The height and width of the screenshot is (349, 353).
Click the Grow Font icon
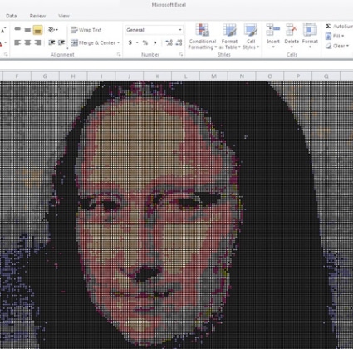pos(3,30)
